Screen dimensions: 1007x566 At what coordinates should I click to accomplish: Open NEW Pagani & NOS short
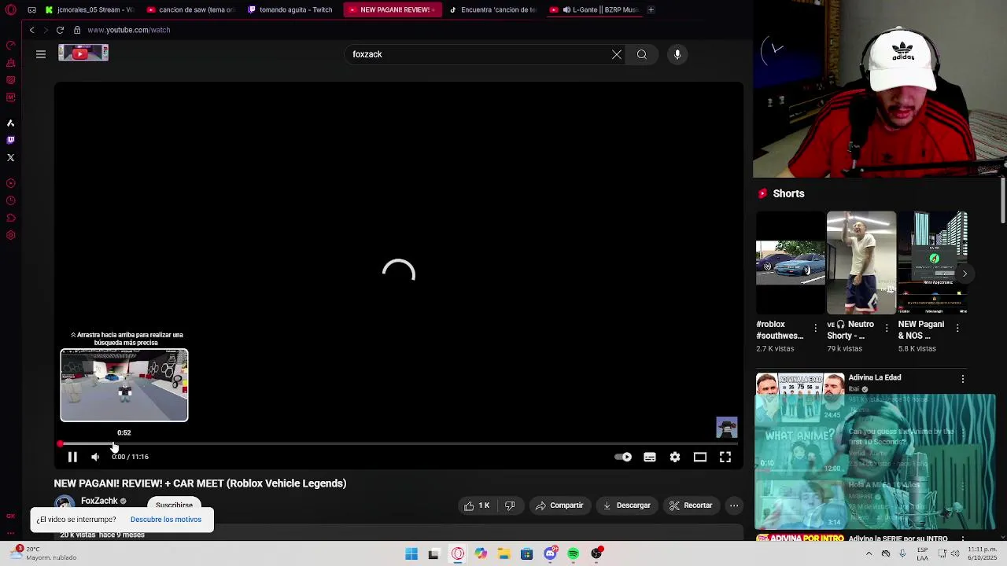coord(932,263)
